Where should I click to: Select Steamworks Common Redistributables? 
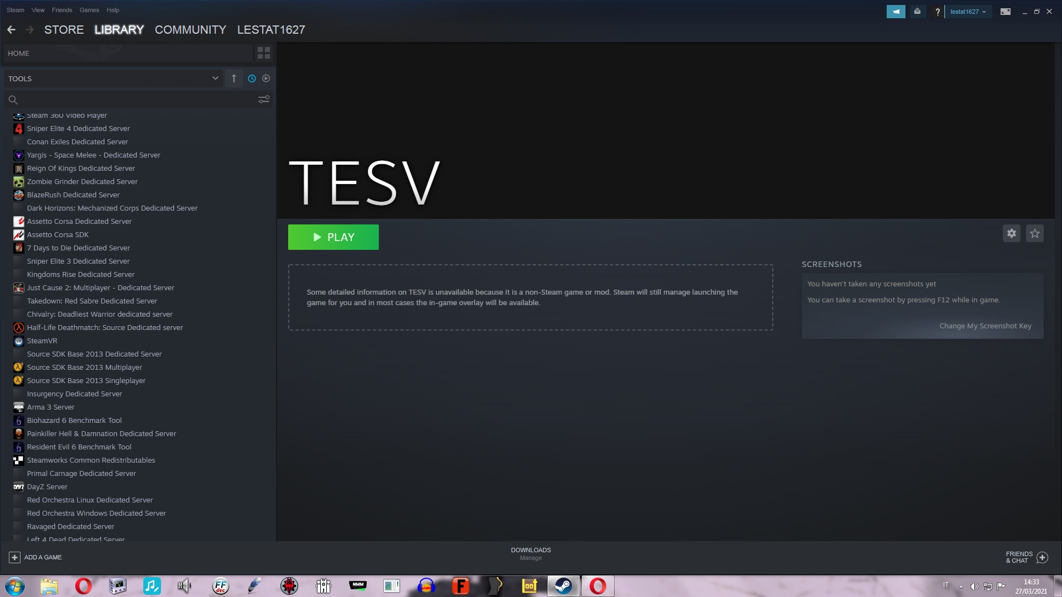click(x=91, y=460)
